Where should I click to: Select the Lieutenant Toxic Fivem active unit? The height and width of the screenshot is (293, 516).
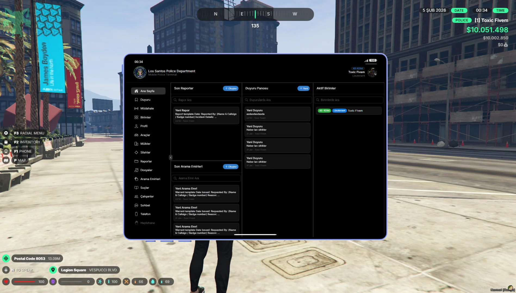pyautogui.click(x=349, y=111)
